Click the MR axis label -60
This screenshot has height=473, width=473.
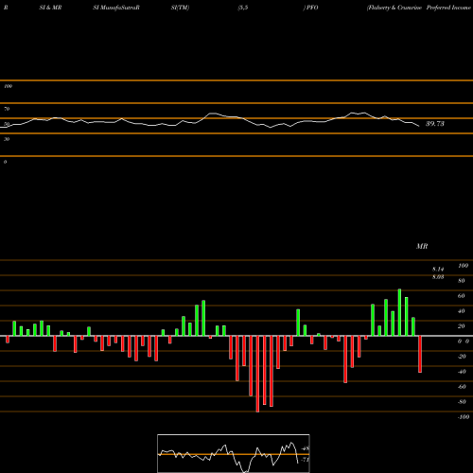tap(462, 387)
